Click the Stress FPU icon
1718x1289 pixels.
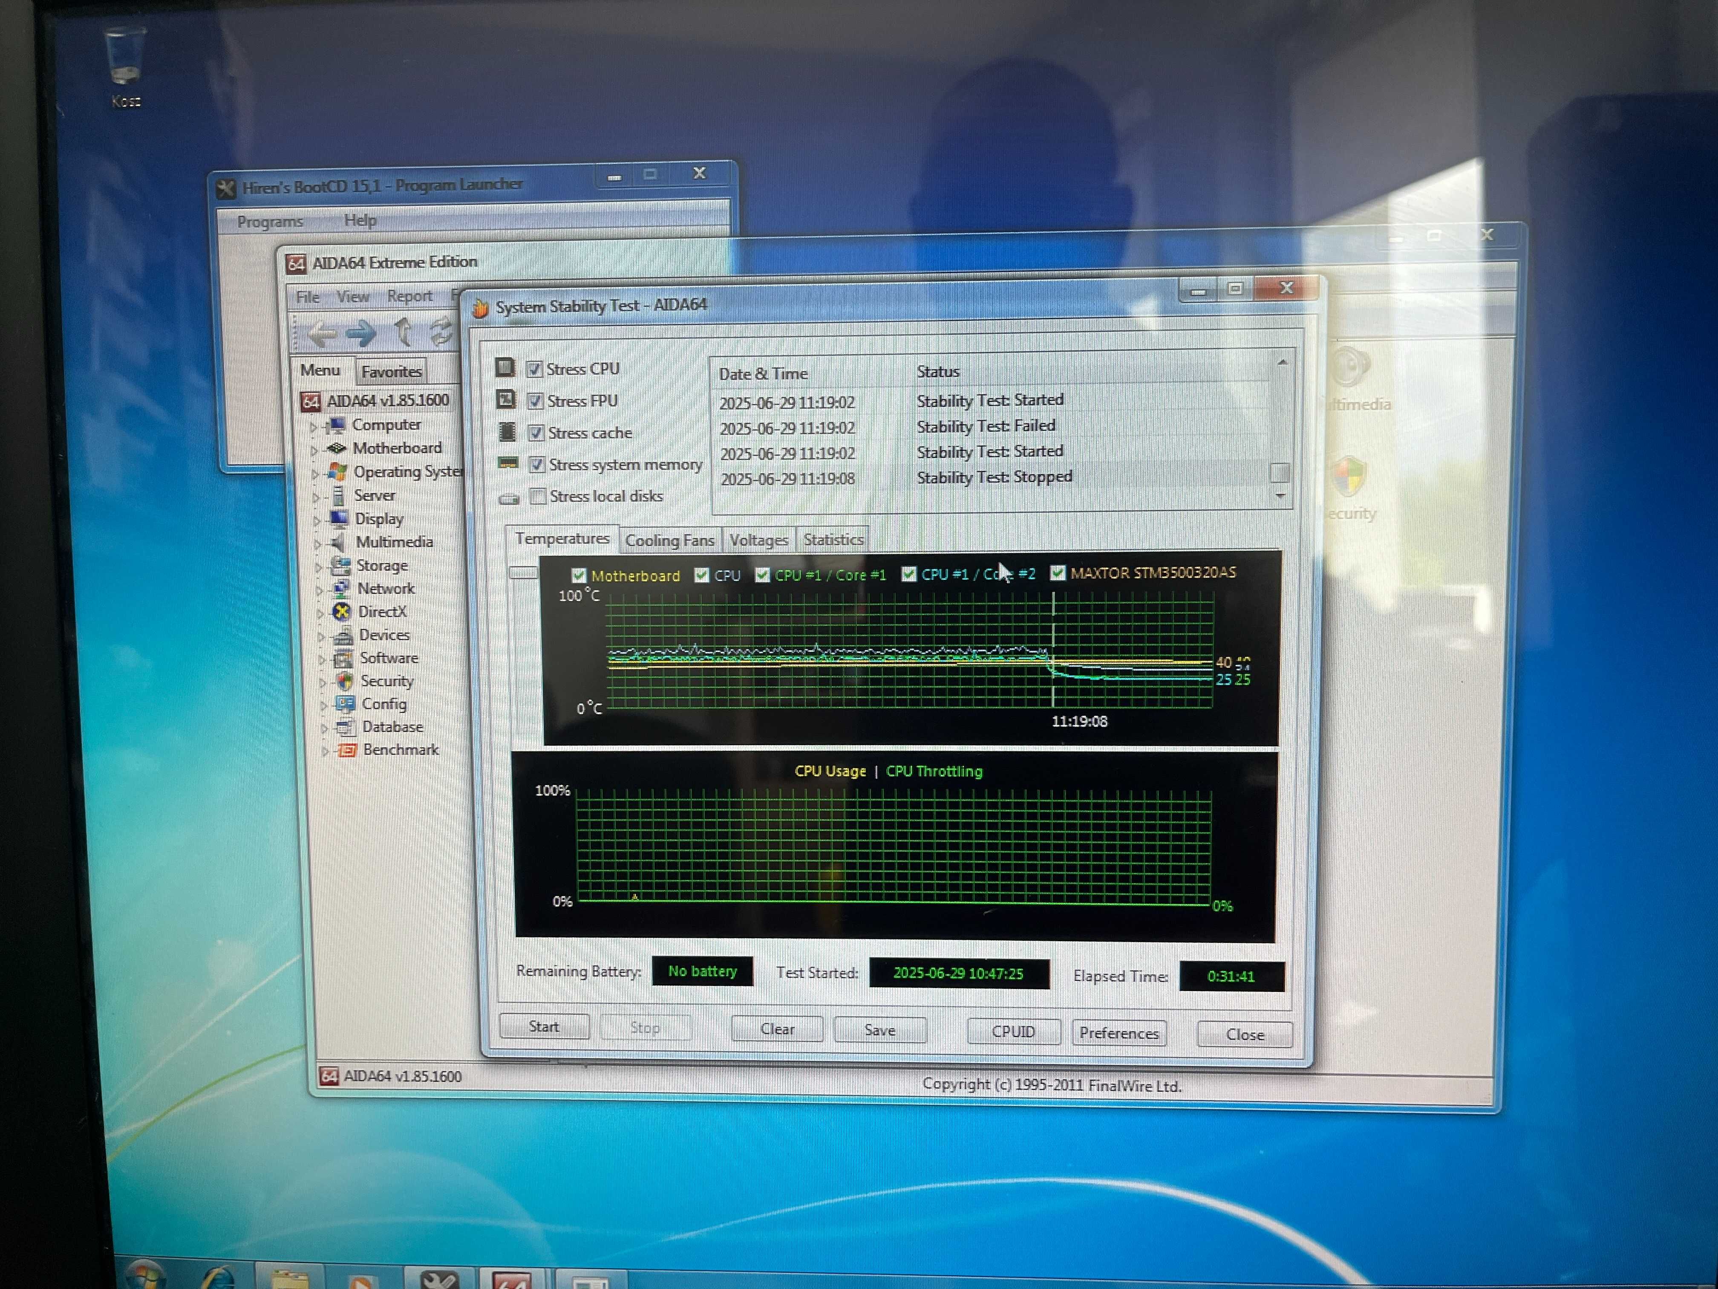[506, 399]
